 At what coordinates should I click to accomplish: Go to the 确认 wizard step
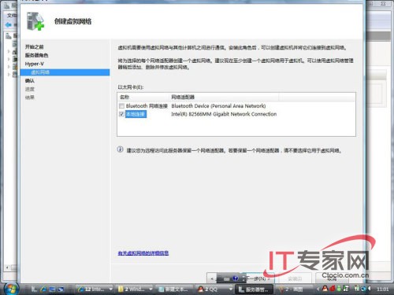(x=30, y=80)
